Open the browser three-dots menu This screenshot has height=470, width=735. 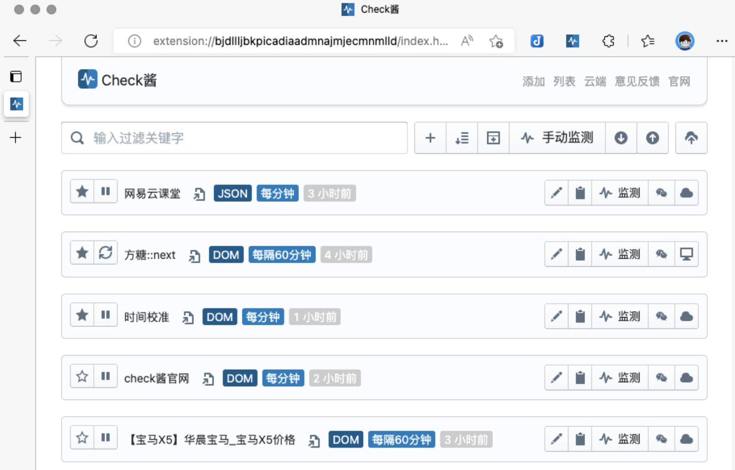coord(722,41)
